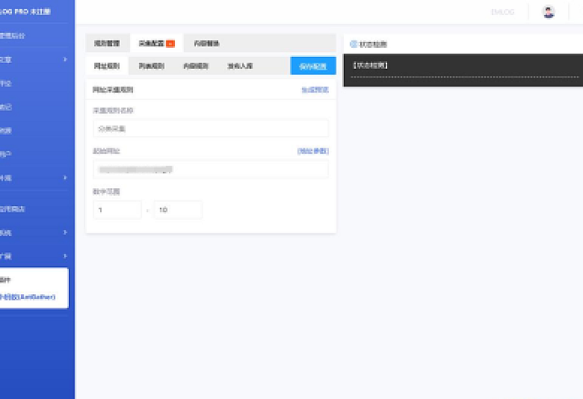The image size is (583, 399).
Task: Click the blue link in 网址采集规则 header
Action: [x=314, y=90]
